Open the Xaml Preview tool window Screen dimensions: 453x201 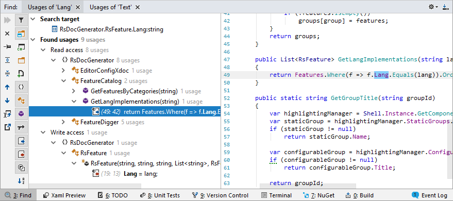point(64,195)
